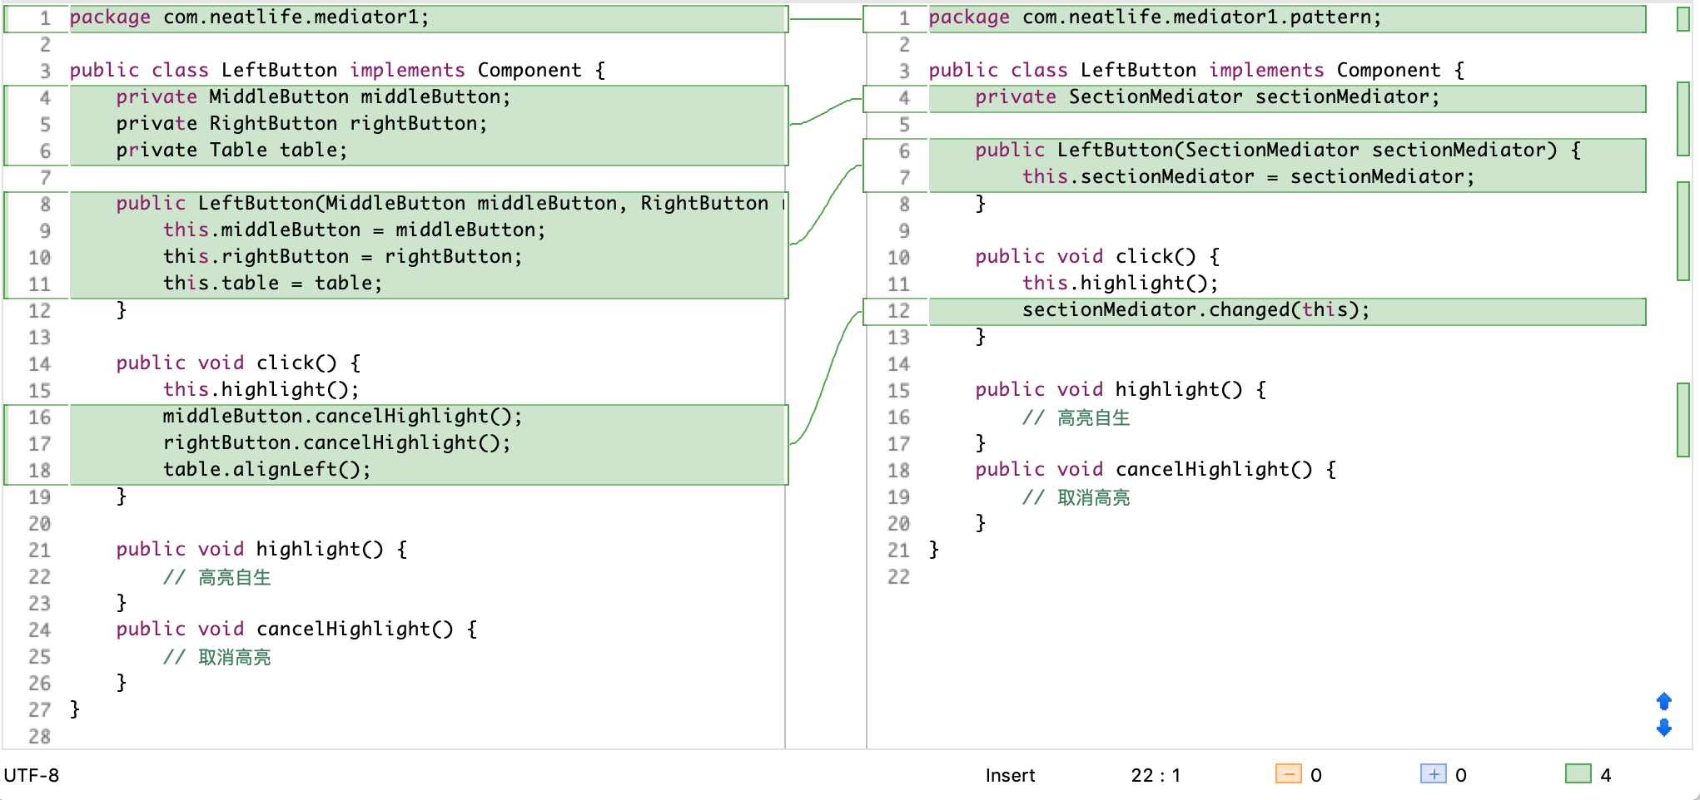Jump to previous difference with up arrow
This screenshot has width=1700, height=800.
[1663, 701]
